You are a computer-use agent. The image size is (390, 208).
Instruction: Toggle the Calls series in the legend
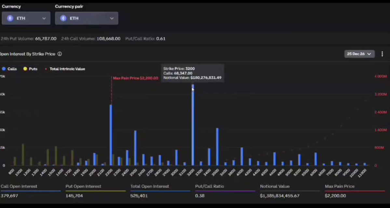point(9,69)
